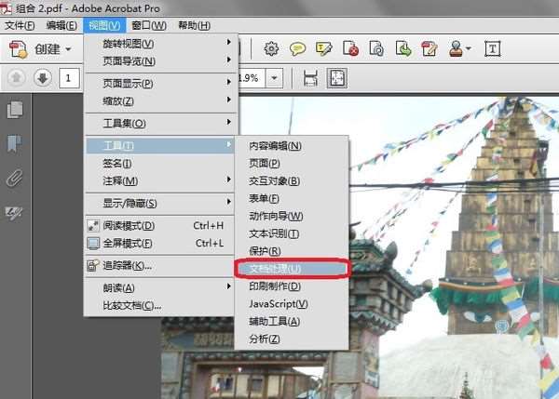Select JavaScript(V) tool
Image resolution: width=559 pixels, height=399 pixels.
tap(292, 303)
